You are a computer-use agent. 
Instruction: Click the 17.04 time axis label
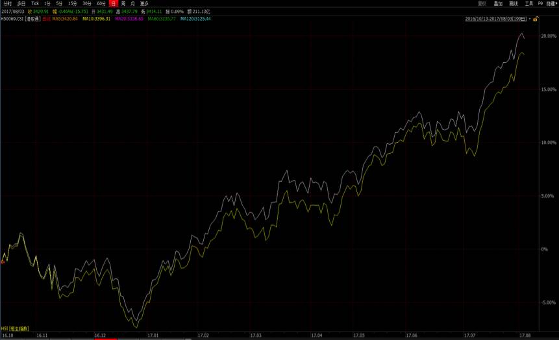tap(317, 335)
